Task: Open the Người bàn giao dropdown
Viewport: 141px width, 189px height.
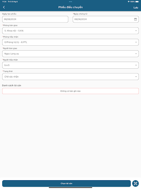Action: point(70,54)
